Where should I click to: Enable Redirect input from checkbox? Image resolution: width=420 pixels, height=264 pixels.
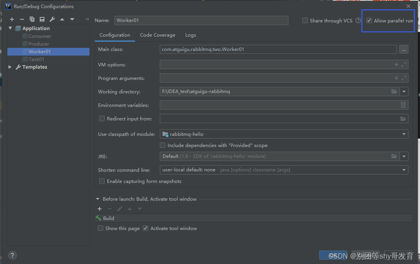[102, 118]
